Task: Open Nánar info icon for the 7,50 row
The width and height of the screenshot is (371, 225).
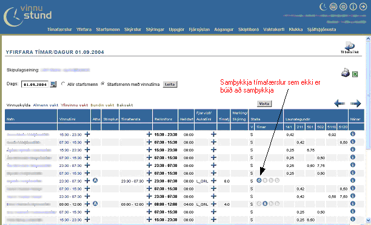Action: point(353,196)
